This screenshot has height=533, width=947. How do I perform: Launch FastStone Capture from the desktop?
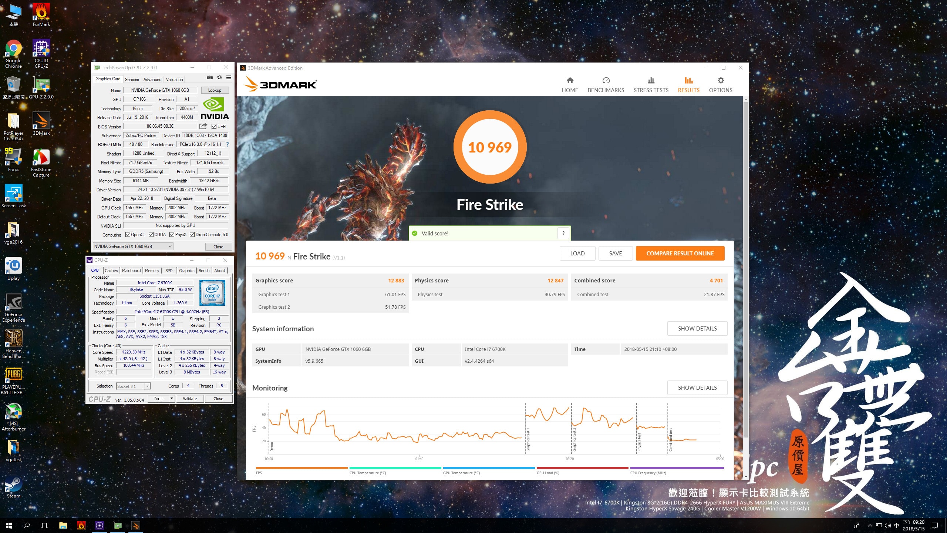pos(41,163)
